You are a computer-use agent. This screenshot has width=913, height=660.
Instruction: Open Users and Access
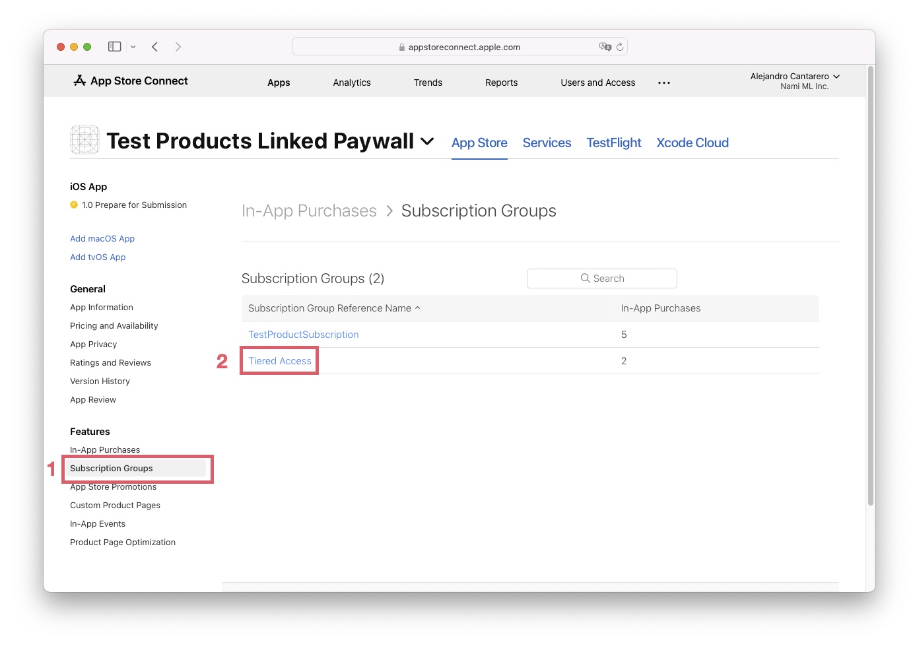click(598, 82)
